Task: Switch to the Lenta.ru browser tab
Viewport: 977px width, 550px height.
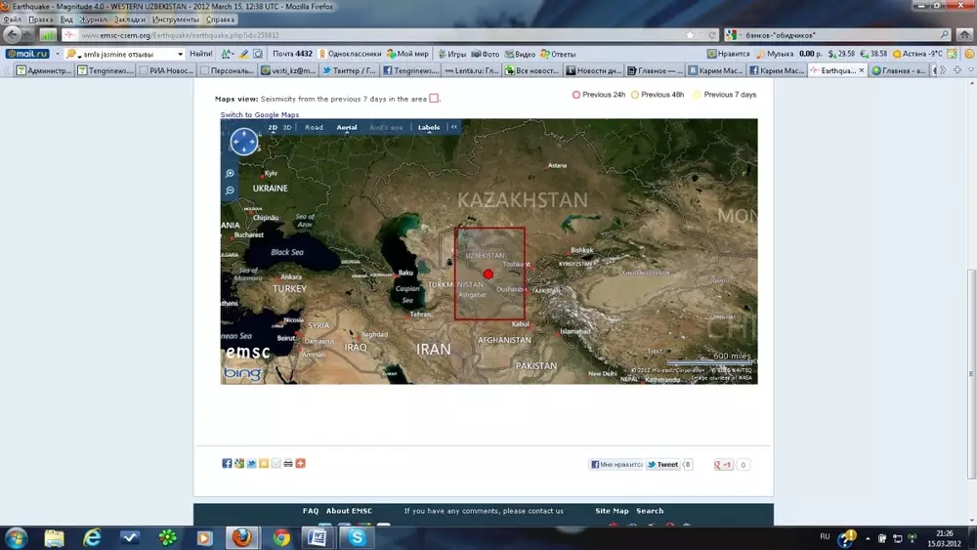Action: pyautogui.click(x=472, y=70)
